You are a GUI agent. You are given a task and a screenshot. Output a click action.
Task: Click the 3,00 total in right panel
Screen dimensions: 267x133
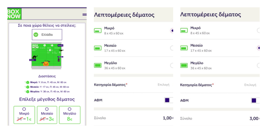pos(255,118)
